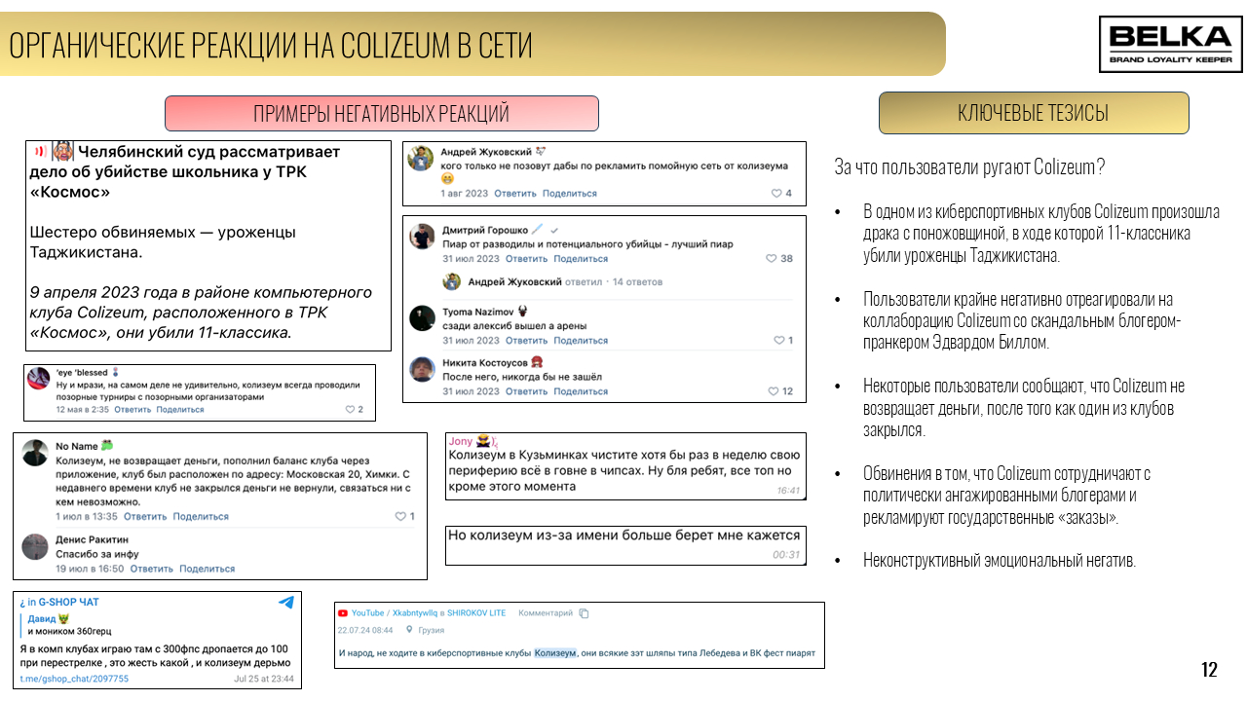Click the '1 июл в 13:35' timestamp
The image size is (1247, 701).
87,517
